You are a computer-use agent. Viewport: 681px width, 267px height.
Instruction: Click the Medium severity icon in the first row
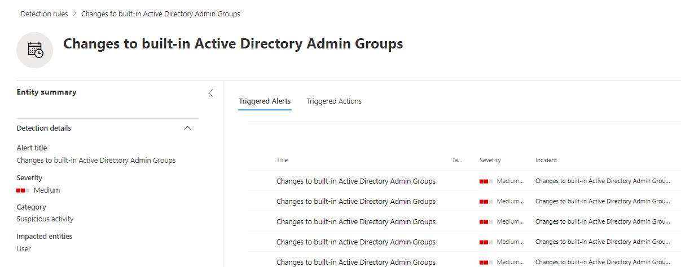pos(486,181)
